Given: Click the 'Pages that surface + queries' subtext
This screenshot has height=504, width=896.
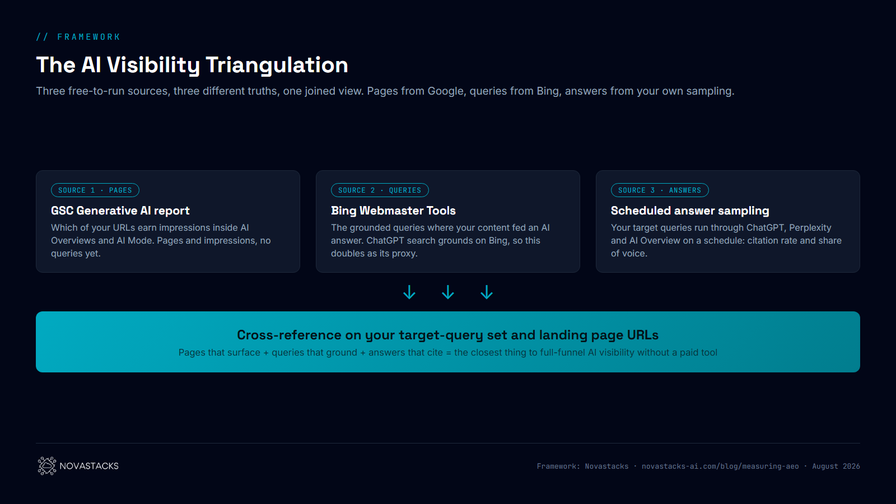Looking at the screenshot, I should [x=448, y=352].
